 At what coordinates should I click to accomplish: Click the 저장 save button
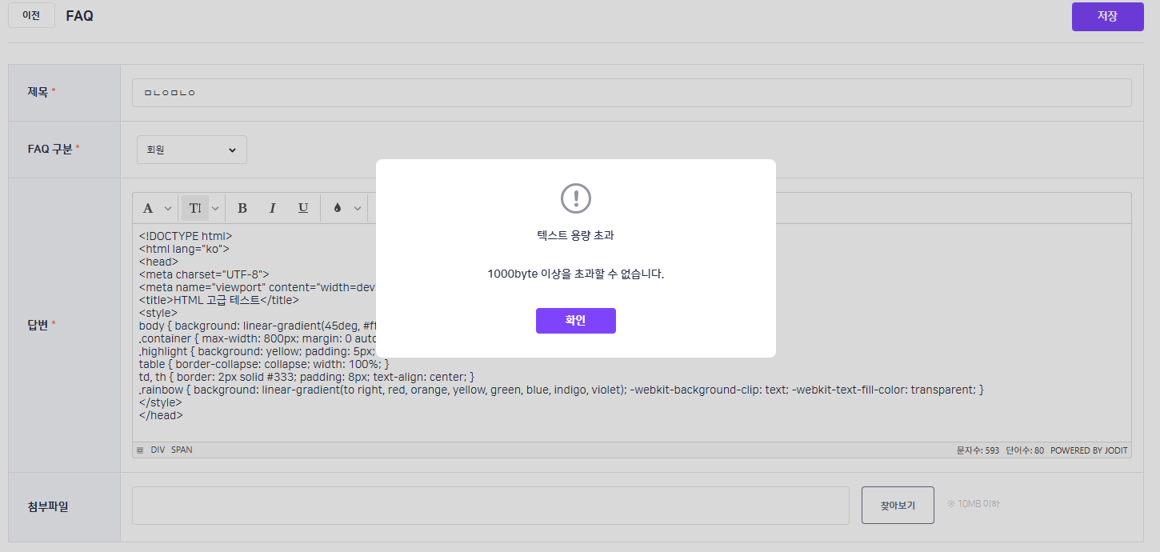1107,17
